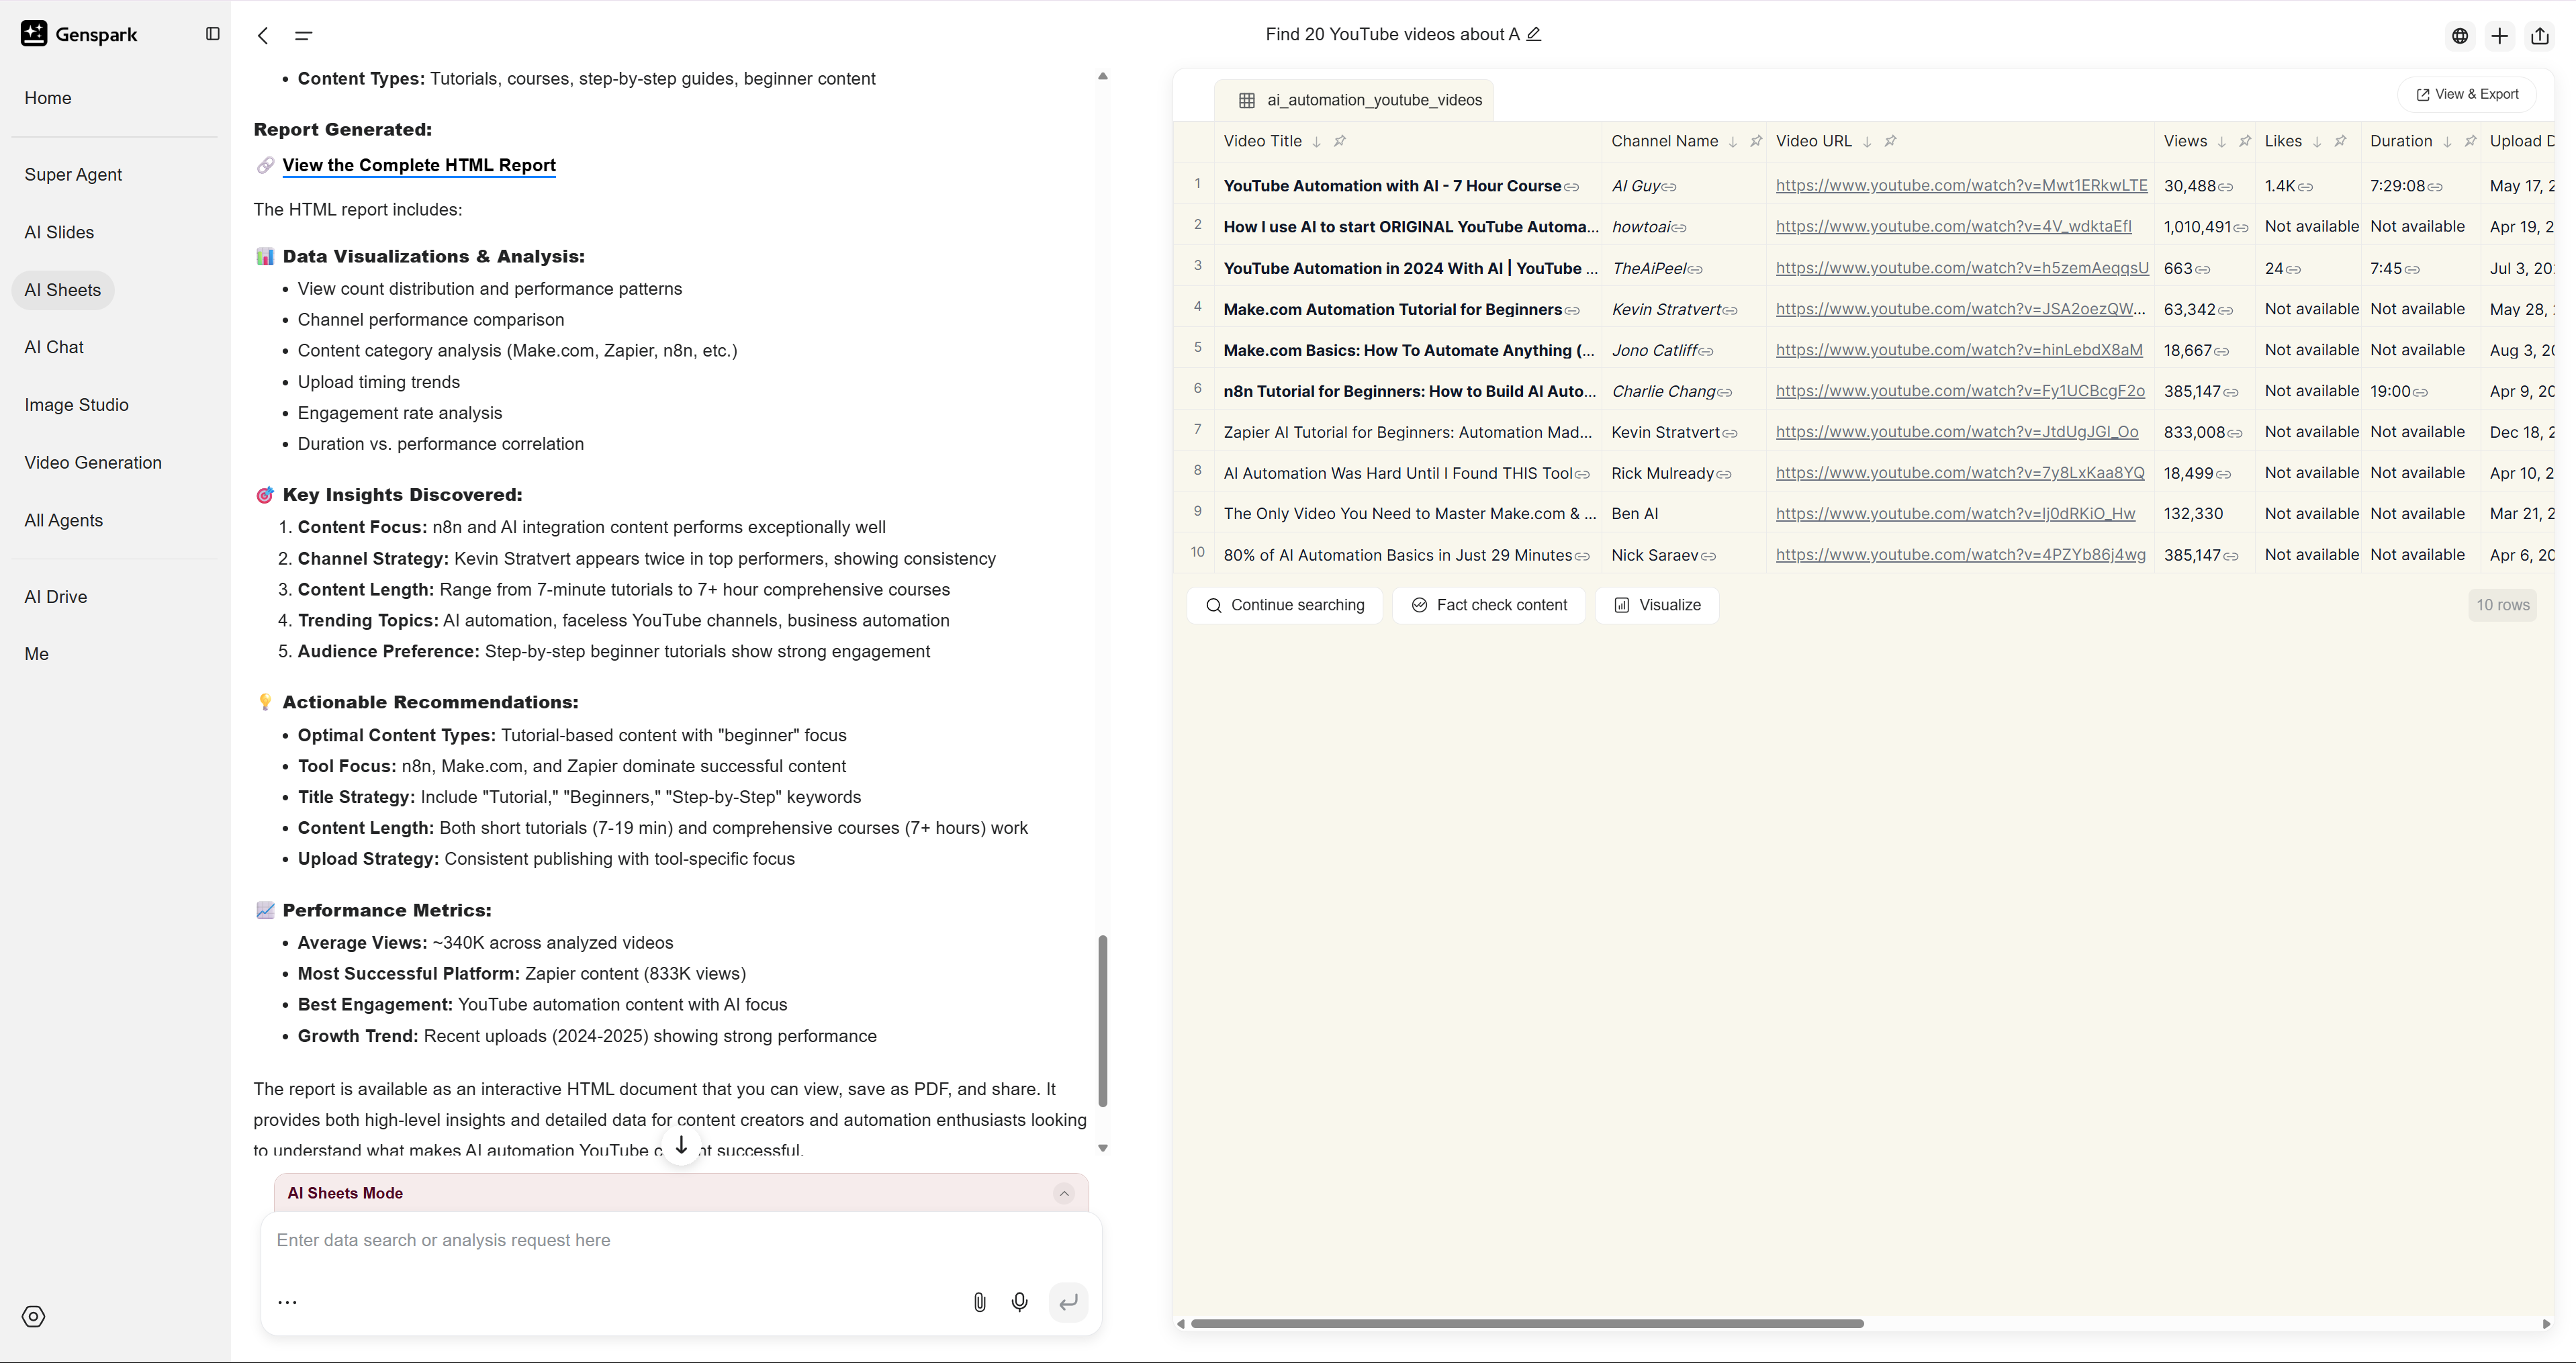Open settings icon at sidebar bottom
The image size is (2576, 1363).
click(34, 1316)
